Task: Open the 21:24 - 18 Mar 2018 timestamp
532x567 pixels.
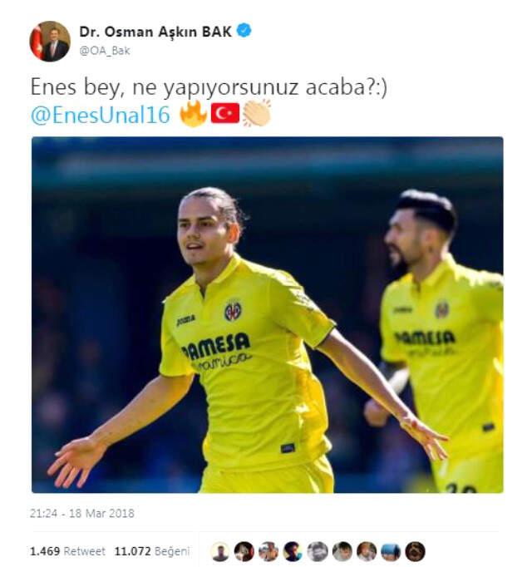Action: coord(82,513)
